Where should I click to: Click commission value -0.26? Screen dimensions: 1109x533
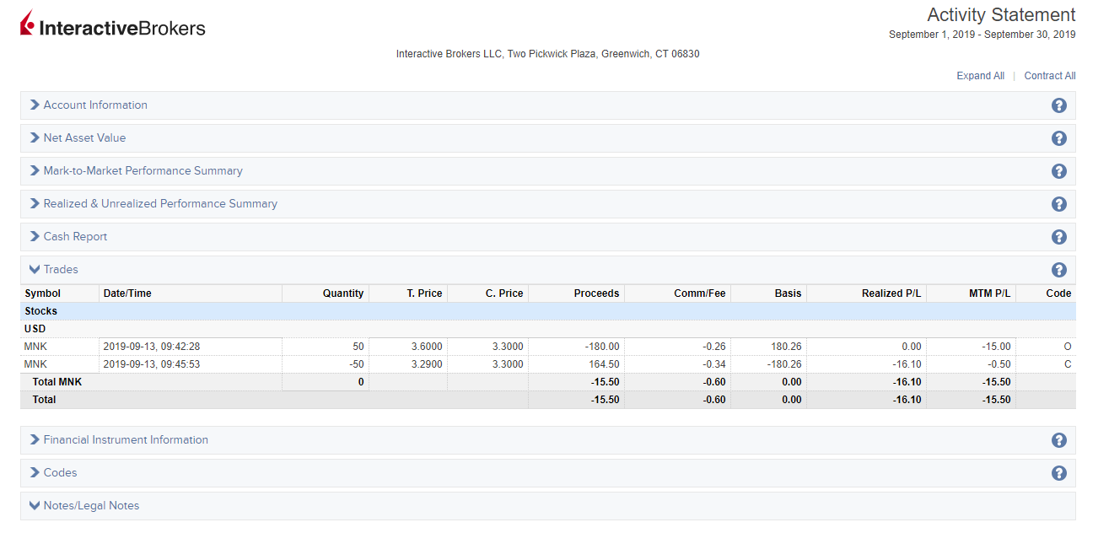tap(713, 347)
